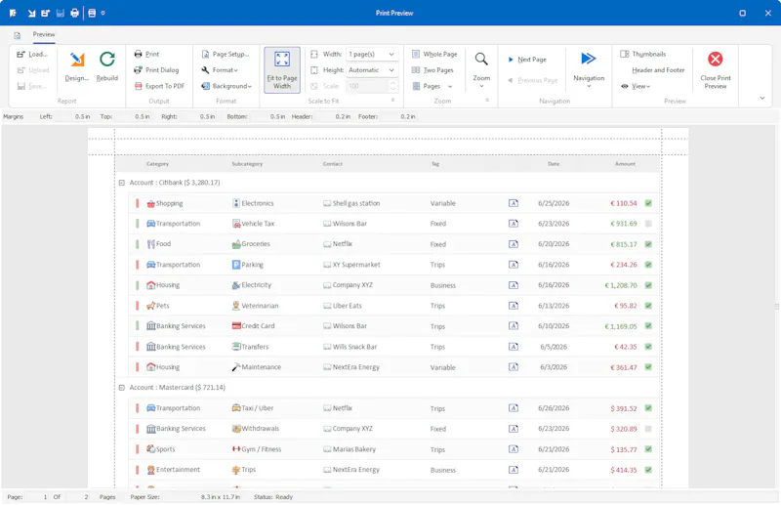Toggle Thumbnails panel
781x505 pixels.
643,54
